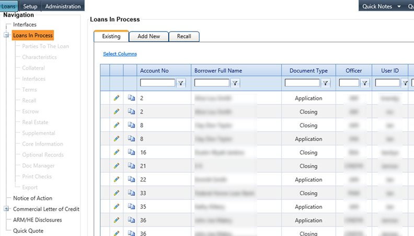Click the pencil icon for account 21
The image size is (414, 236).
(x=117, y=166)
